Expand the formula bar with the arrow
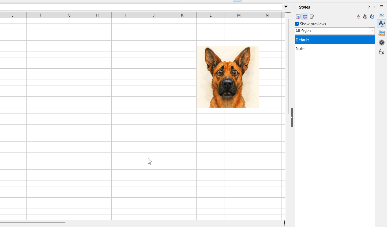 click(286, 7)
